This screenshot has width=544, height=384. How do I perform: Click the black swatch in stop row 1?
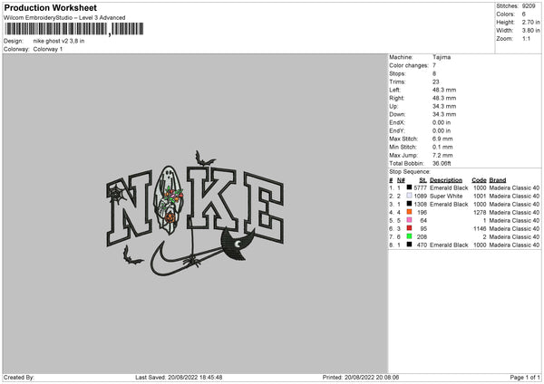(410, 187)
